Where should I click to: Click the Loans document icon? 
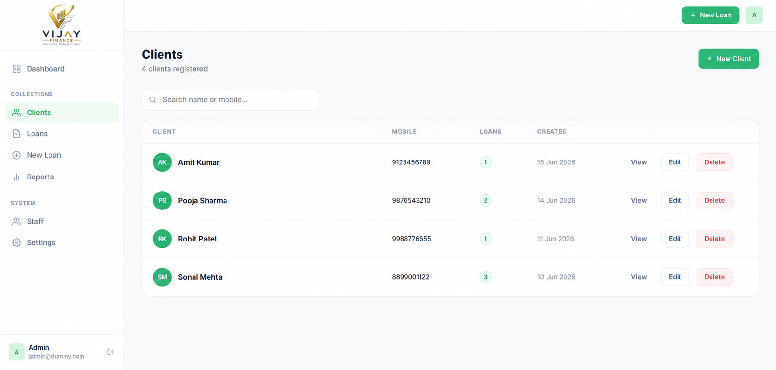point(16,134)
